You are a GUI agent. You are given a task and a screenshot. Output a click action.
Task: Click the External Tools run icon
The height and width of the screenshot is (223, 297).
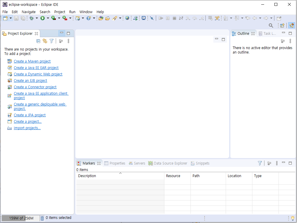click(x=65, y=18)
